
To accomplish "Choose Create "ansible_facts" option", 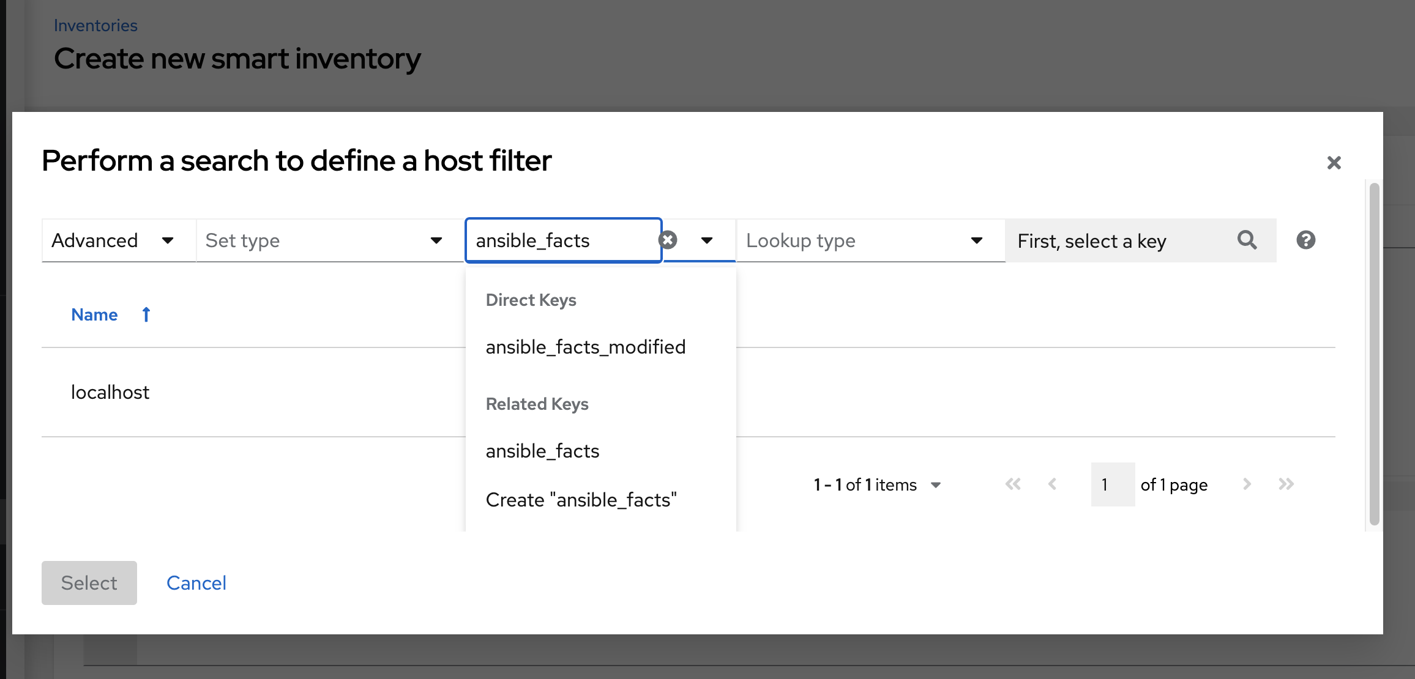I will click(x=581, y=499).
